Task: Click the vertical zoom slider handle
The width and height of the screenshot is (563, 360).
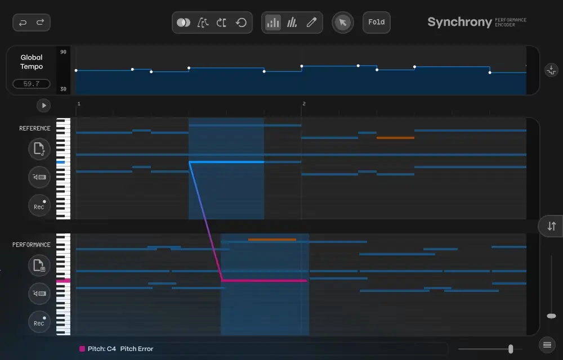Action: point(551,316)
